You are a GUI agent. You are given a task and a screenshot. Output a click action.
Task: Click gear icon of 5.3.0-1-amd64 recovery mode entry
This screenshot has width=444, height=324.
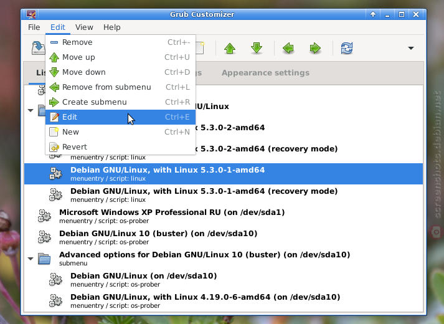click(x=55, y=195)
